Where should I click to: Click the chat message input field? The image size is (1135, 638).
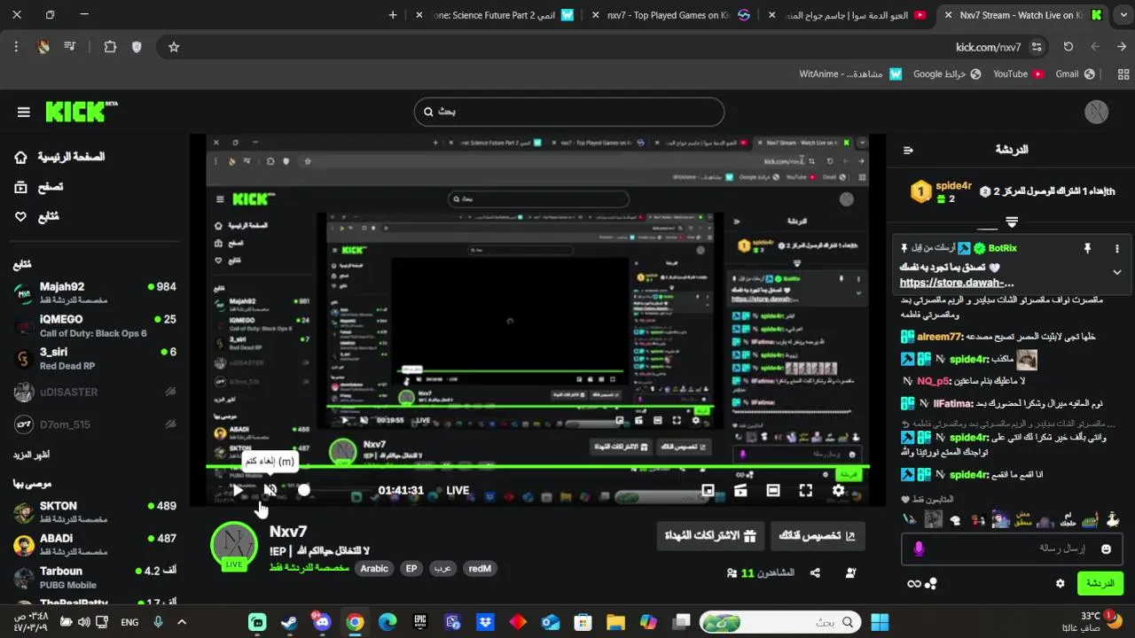[x=1012, y=549]
